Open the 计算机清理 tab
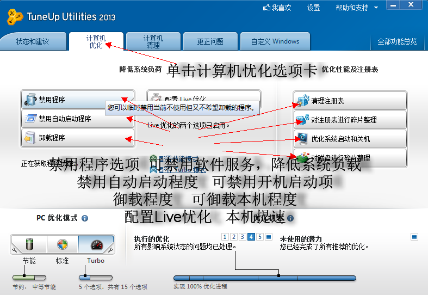 tap(153, 41)
